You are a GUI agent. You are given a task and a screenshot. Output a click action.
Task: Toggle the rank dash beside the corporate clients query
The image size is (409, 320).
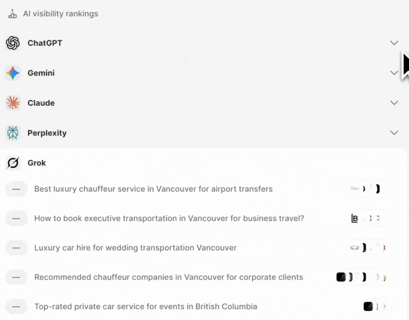pos(16,277)
